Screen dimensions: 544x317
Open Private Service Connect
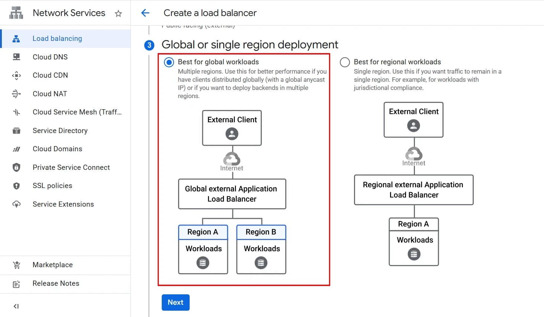tap(71, 167)
